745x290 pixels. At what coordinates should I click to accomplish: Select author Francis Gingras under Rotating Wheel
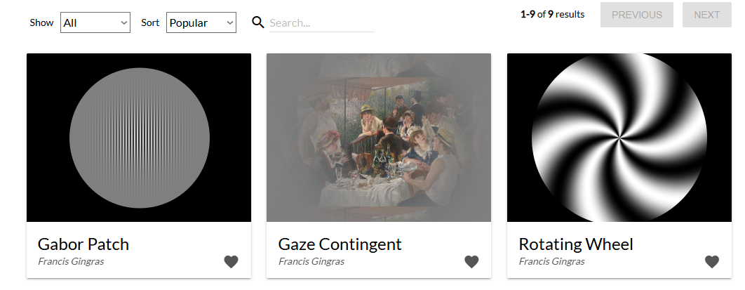[x=552, y=262]
